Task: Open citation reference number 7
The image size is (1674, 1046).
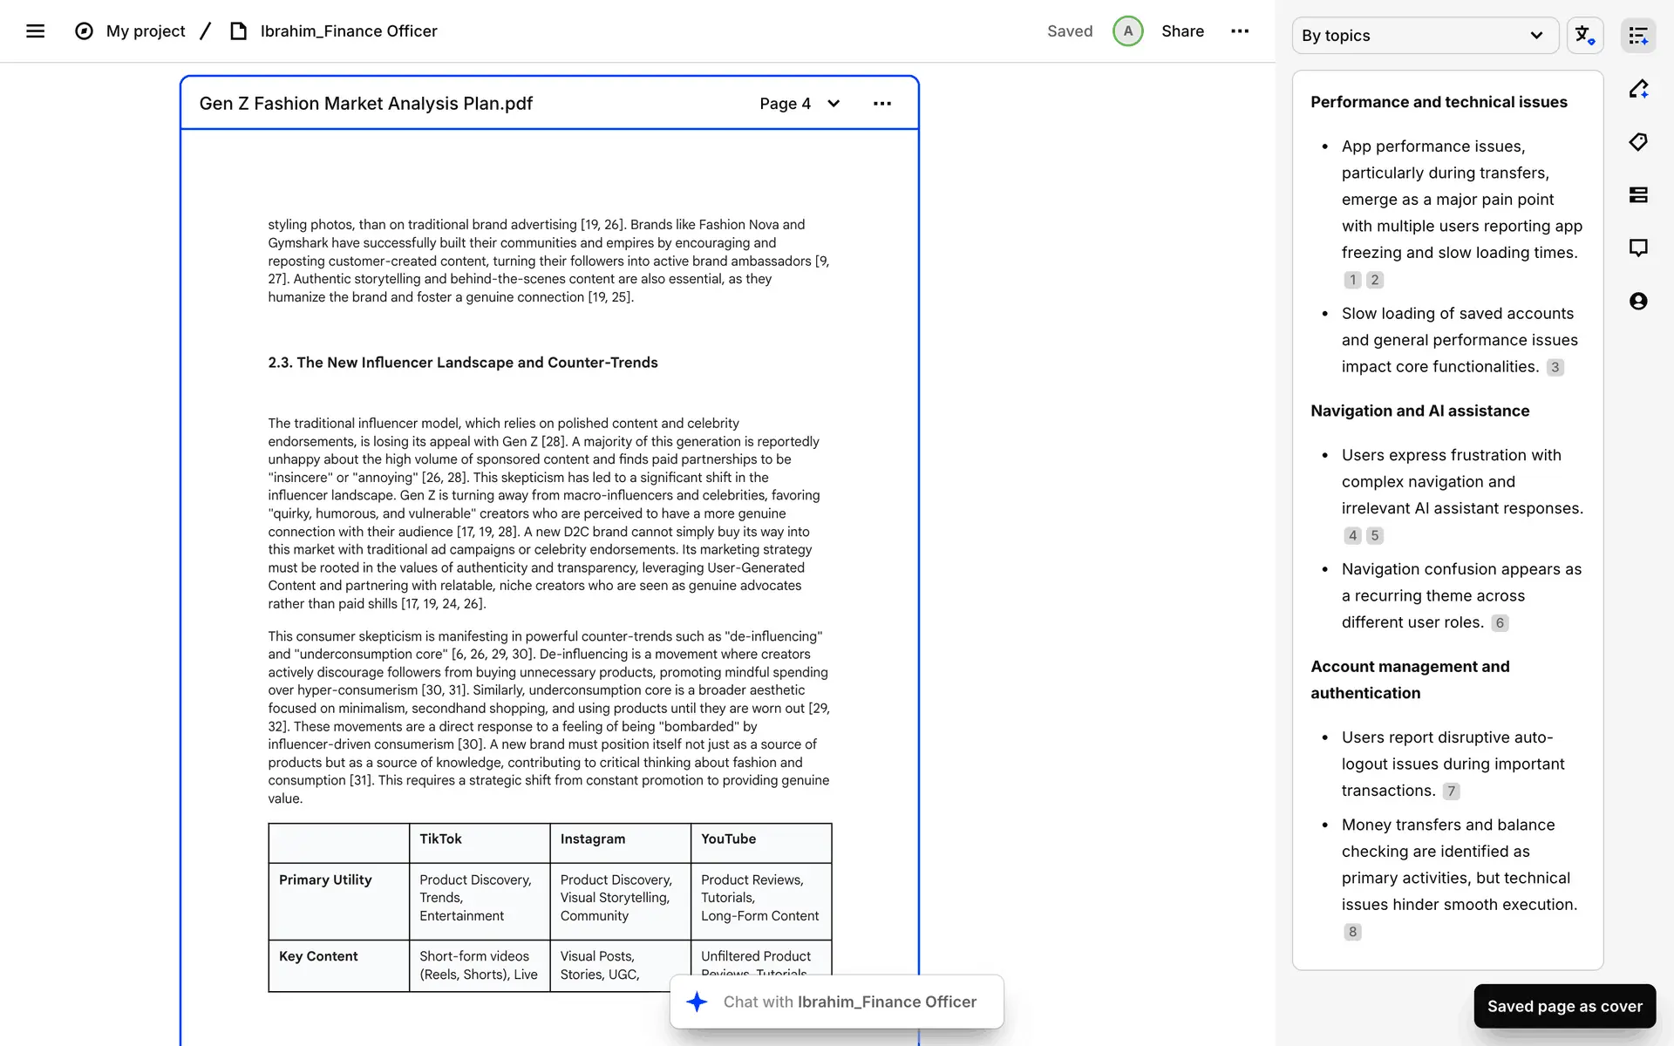Action: (1451, 791)
